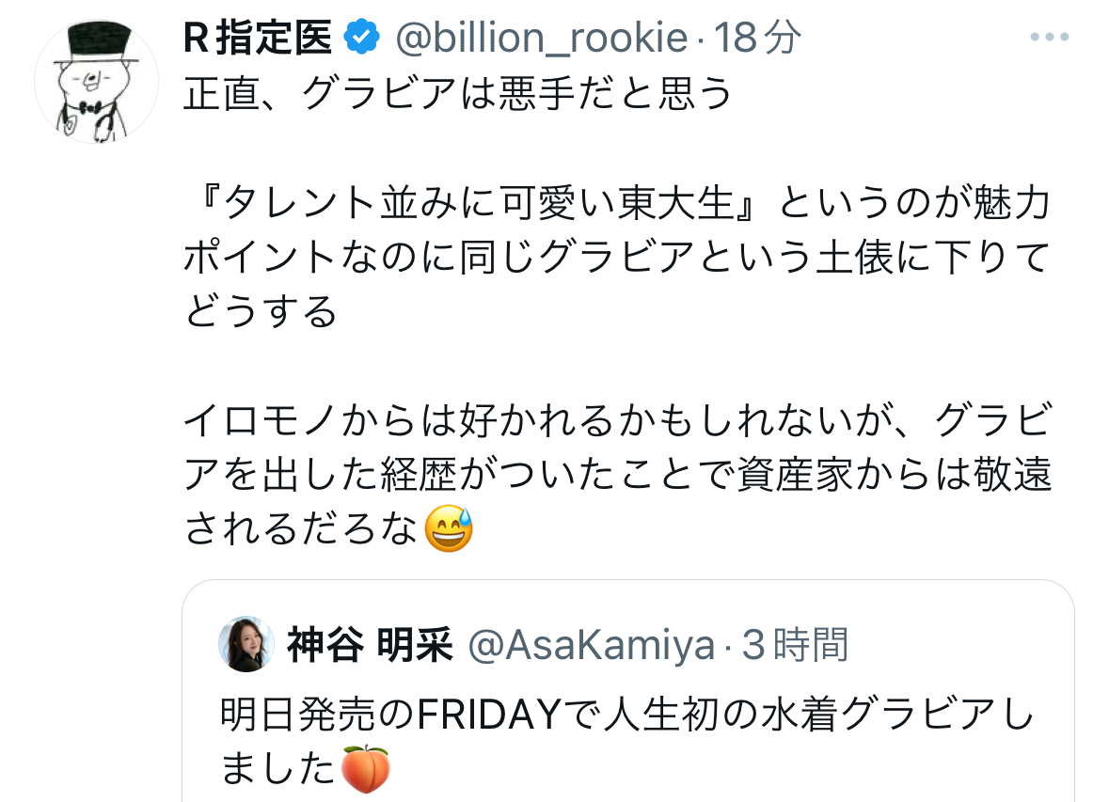This screenshot has height=802, width=1109.
Task: Open the R指定医 display name link
Action: coord(258,38)
